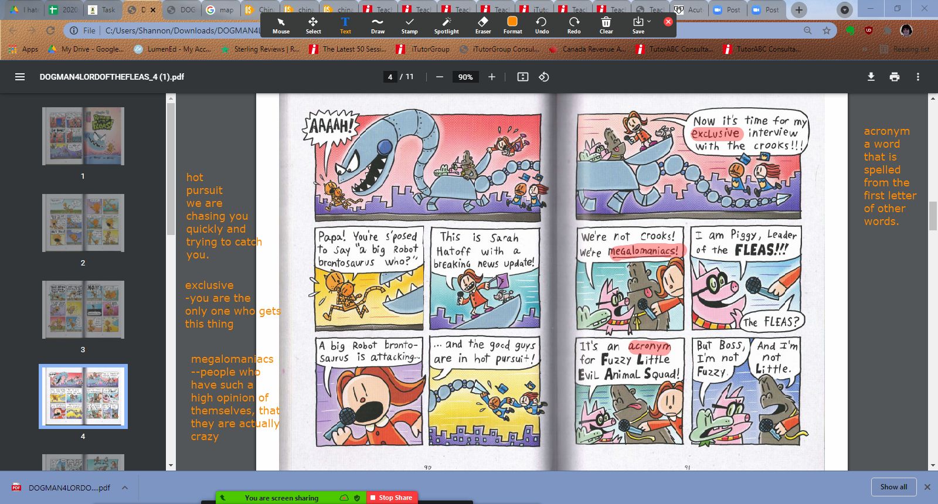Viewport: 938px width, 504px height.
Task: Save the annotations with the Save icon
Action: [x=638, y=25]
